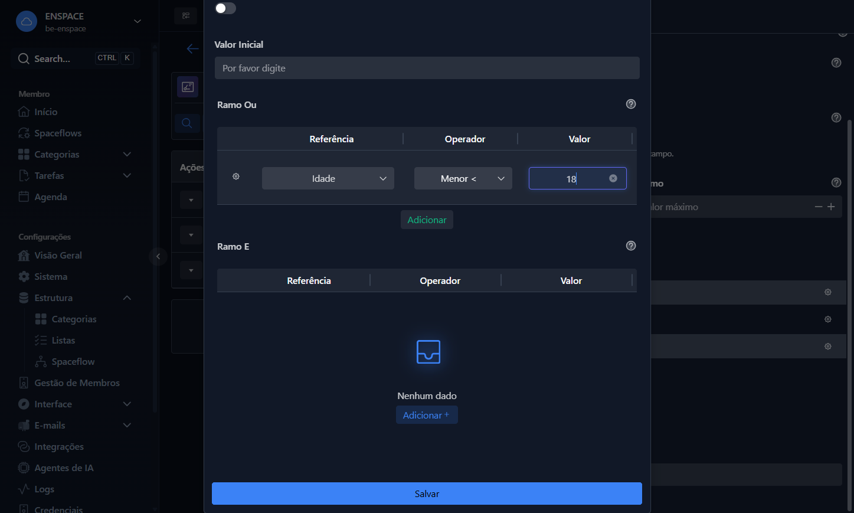Click the Agentes de IA icon
Screen dimensions: 854x513
pos(24,468)
